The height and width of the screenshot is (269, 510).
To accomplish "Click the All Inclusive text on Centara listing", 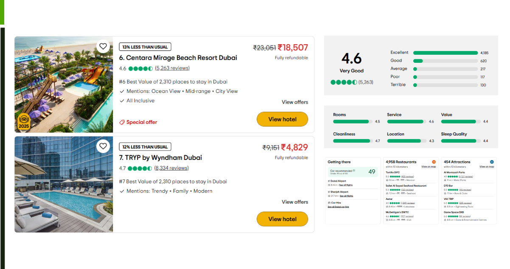I will coord(140,101).
